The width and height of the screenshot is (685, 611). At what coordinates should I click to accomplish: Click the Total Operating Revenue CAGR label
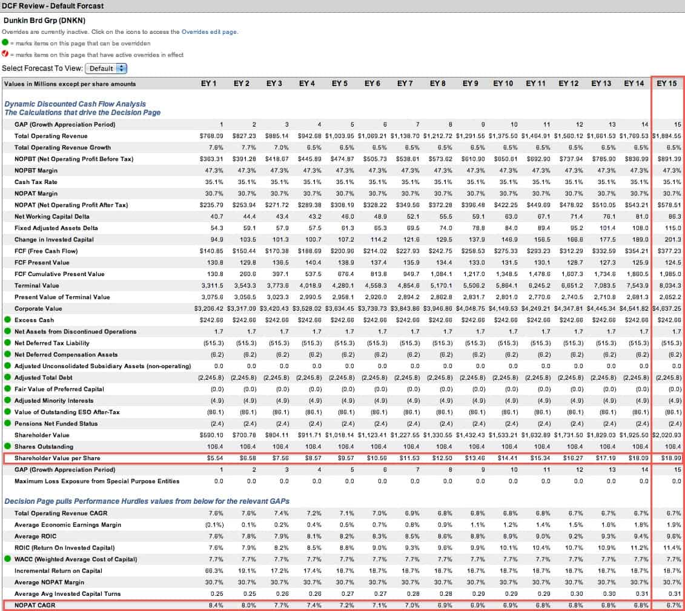click(61, 513)
